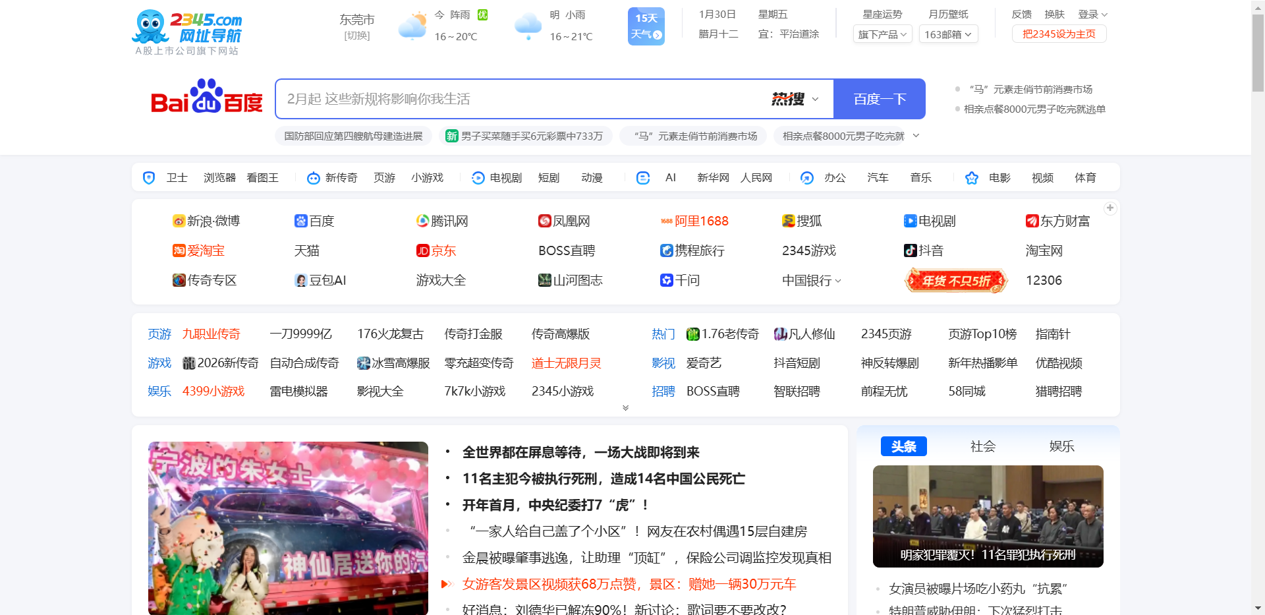Open 浏览器 from the category bar icon

tap(218, 177)
